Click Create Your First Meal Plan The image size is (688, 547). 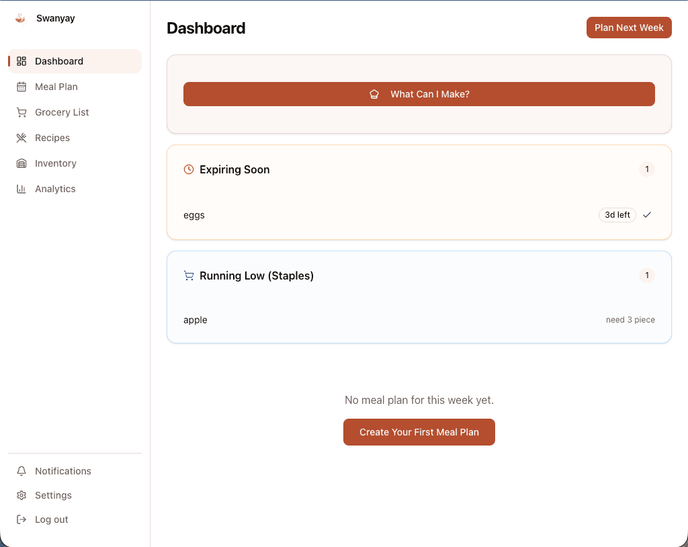coord(419,432)
